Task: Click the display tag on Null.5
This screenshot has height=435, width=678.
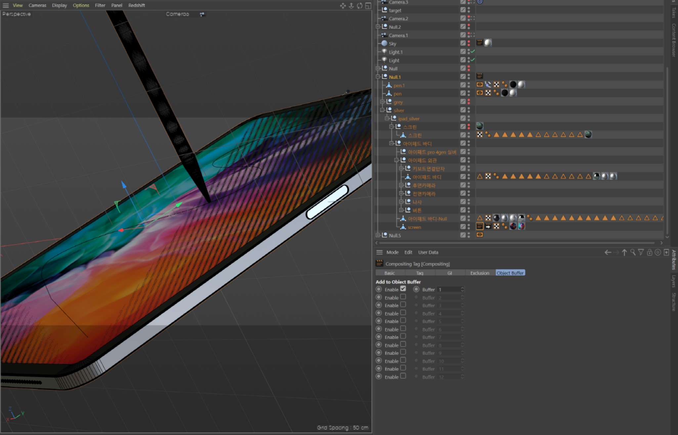Action: point(480,235)
